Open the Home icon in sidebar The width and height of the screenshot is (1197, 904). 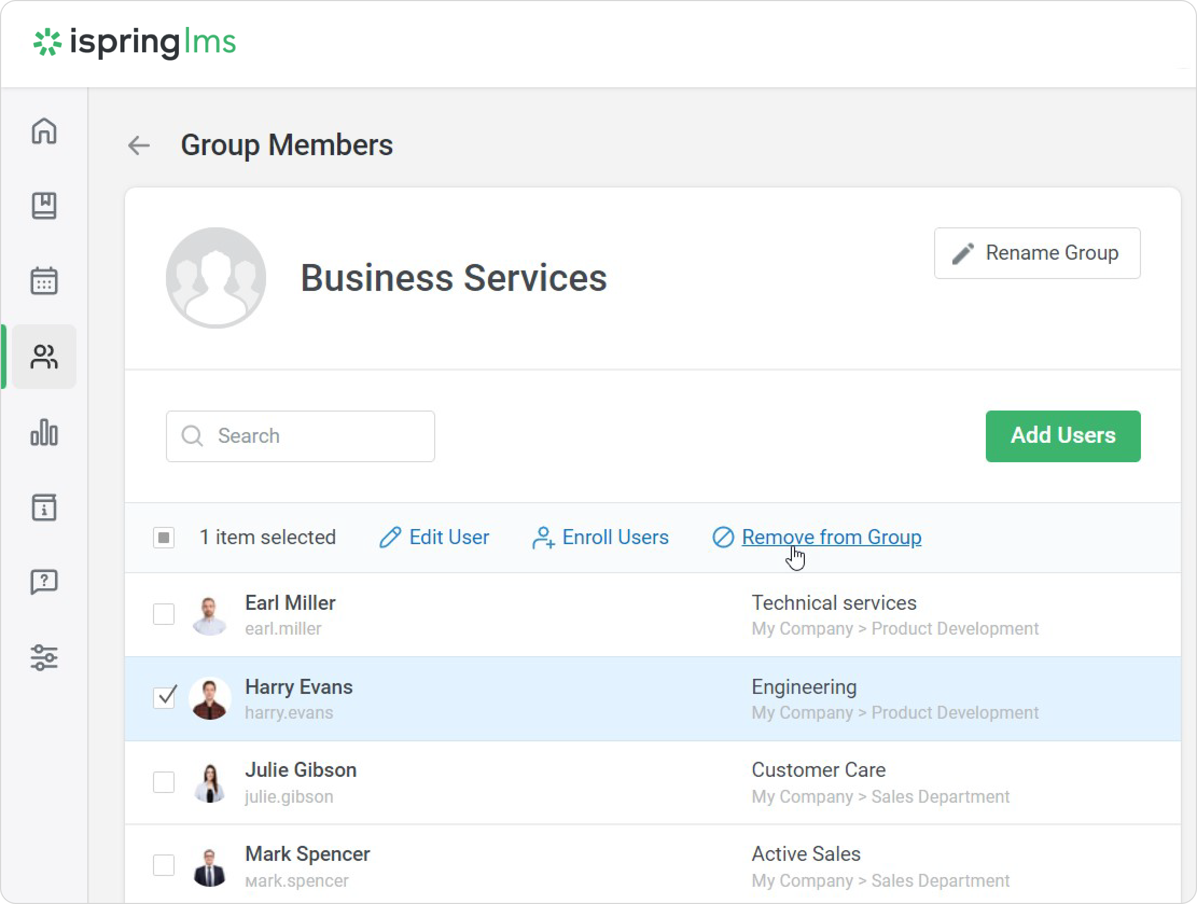(x=44, y=131)
